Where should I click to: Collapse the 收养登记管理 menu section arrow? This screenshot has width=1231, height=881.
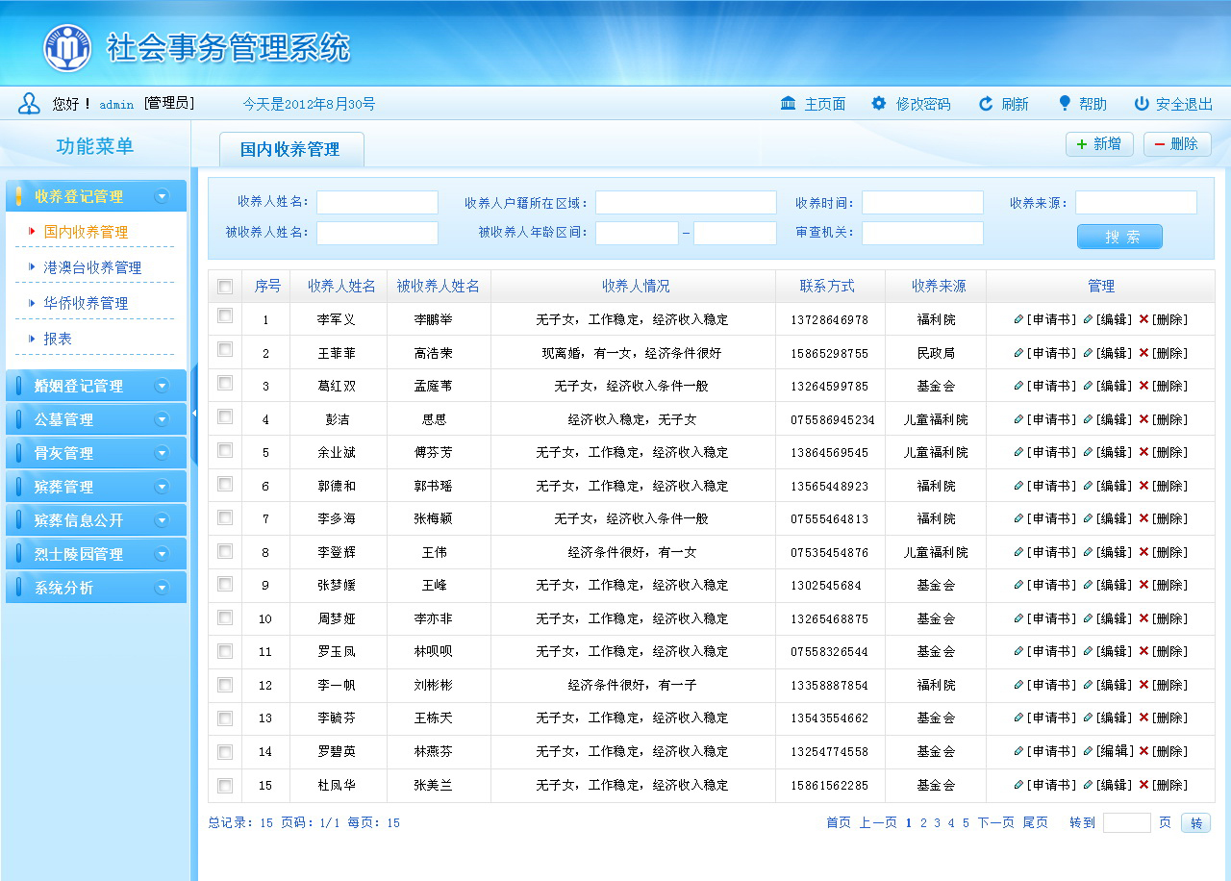pyautogui.click(x=162, y=196)
